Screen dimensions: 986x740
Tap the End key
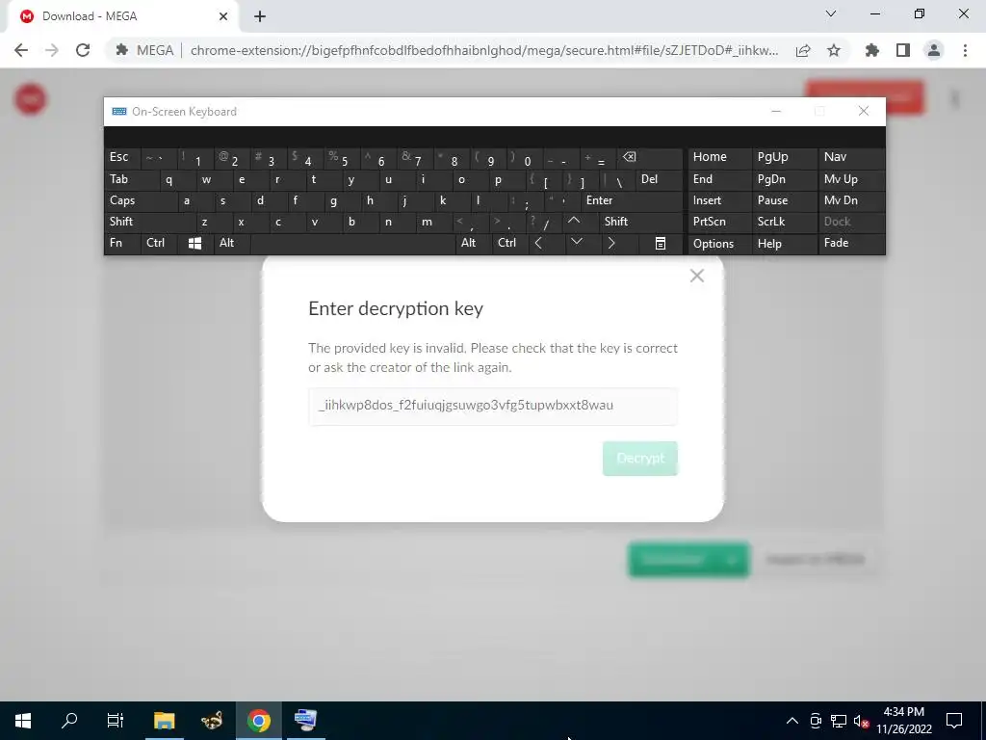coord(719,179)
